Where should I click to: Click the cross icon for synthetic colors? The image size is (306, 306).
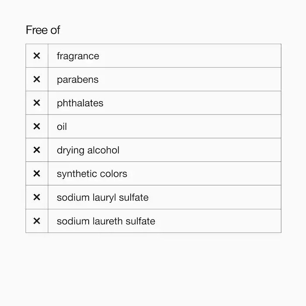point(37,174)
